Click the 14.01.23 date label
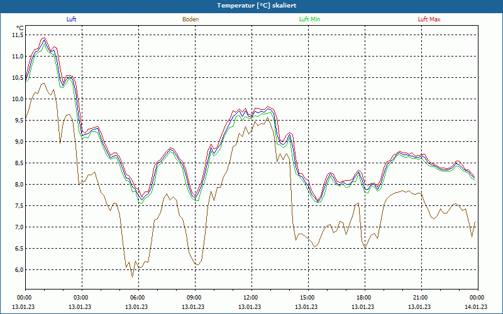The image size is (503, 314). click(x=476, y=306)
